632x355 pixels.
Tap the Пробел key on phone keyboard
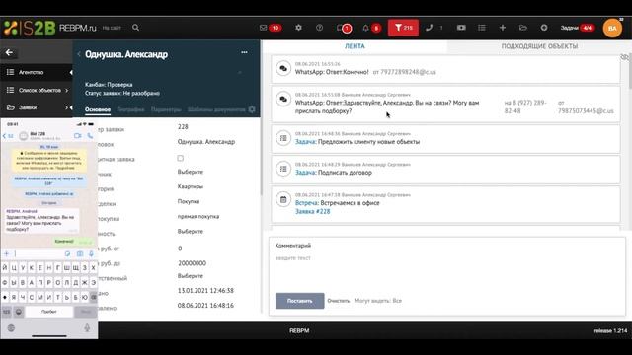(x=49, y=312)
